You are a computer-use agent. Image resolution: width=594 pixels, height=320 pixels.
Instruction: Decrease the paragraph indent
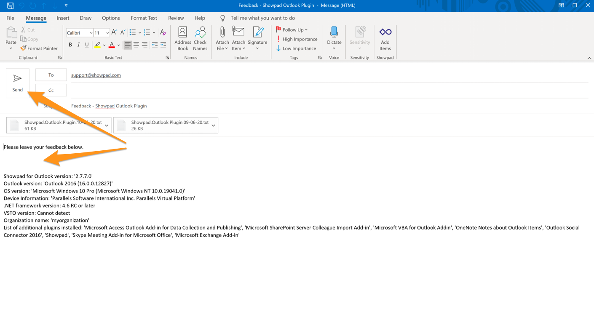point(155,45)
